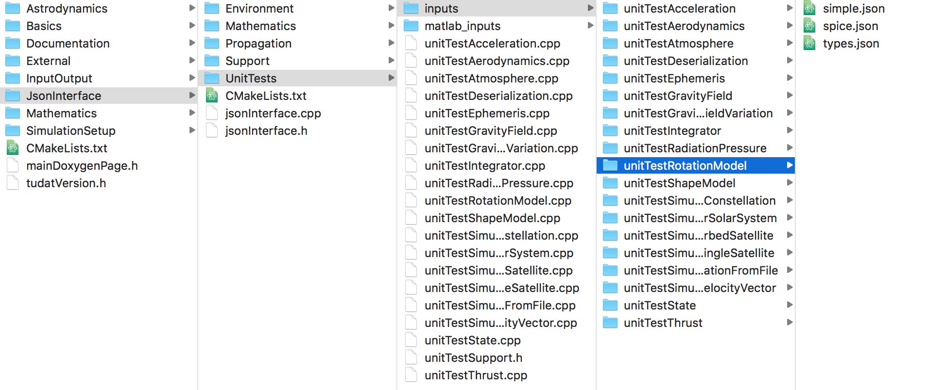Expand the unitTestThrust folder arrow
Viewport: 928px width, 390px height.
coord(790,323)
